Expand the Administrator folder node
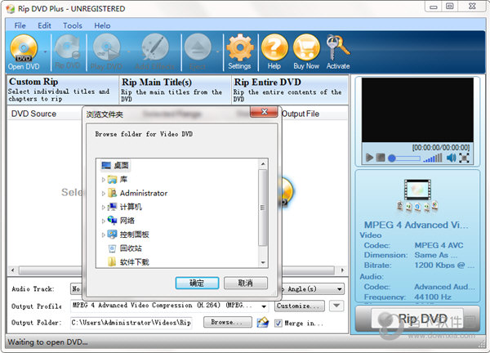 click(x=103, y=193)
